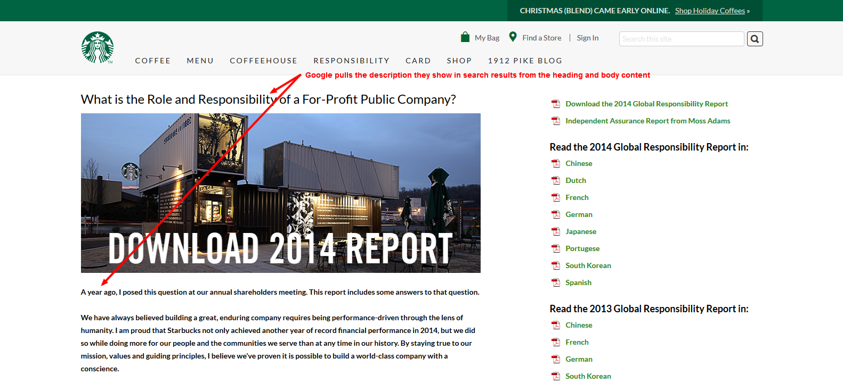Open the Portugese report link
Viewport: 843px width, 383px height.
coord(582,248)
